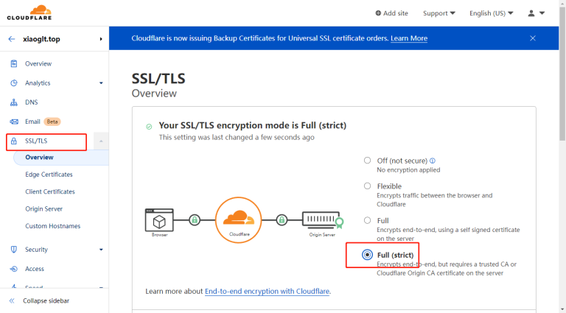This screenshot has width=566, height=313.
Task: Click the back arrow beside xiaoglt.top
Action: [x=12, y=39]
